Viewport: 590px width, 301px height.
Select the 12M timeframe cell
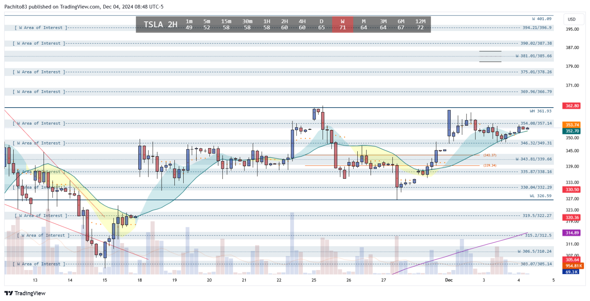click(421, 24)
